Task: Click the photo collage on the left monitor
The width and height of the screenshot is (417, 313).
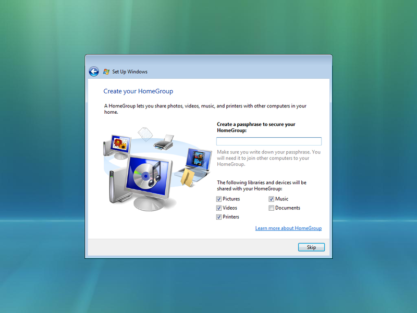Action: (x=121, y=143)
